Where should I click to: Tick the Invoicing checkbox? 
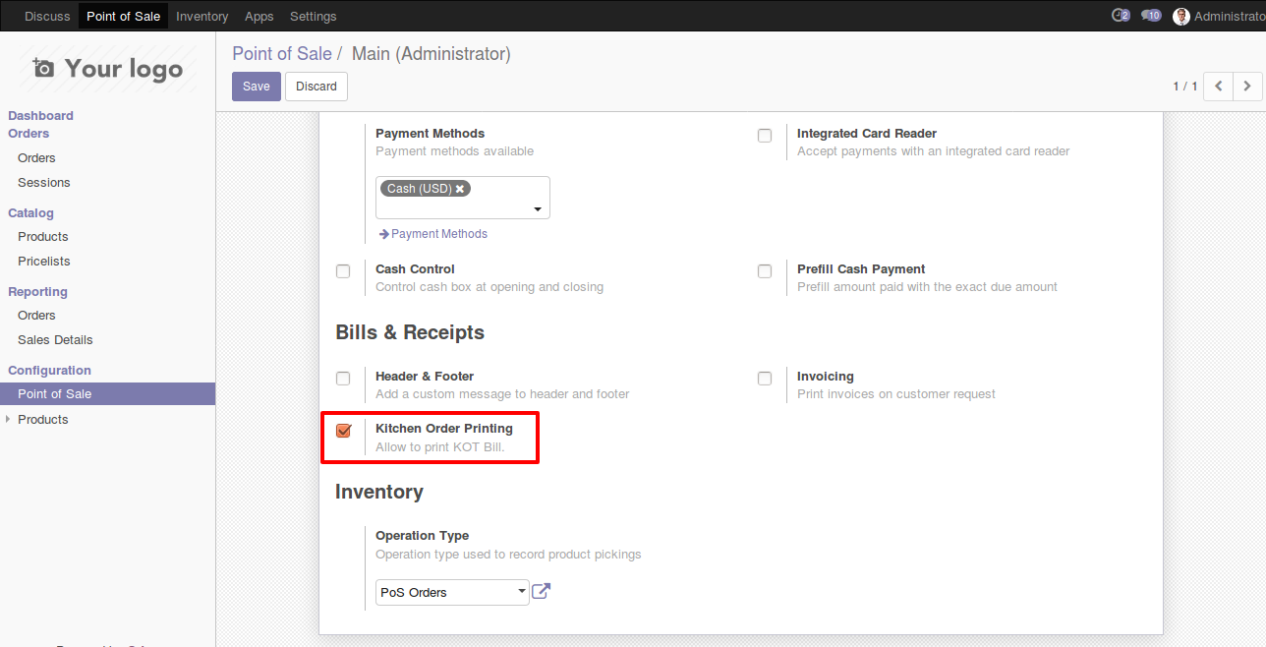pos(765,379)
